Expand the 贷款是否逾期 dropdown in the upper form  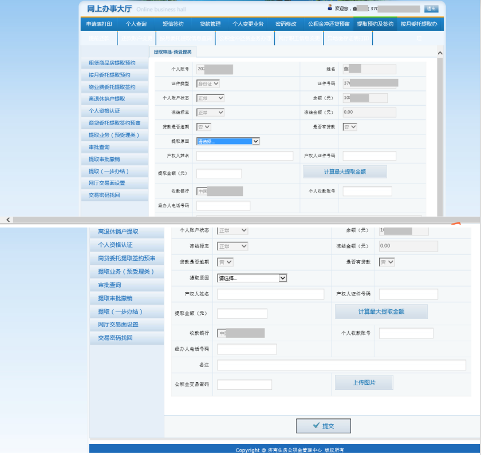[x=204, y=127]
